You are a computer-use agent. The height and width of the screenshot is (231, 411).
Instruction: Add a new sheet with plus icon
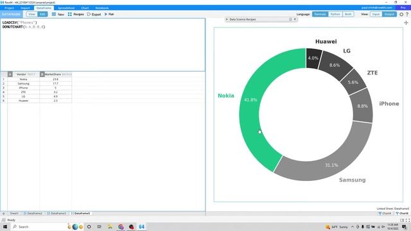(3, 214)
